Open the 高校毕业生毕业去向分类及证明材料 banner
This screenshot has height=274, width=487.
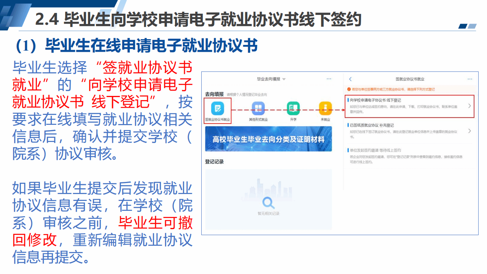coord(268,139)
